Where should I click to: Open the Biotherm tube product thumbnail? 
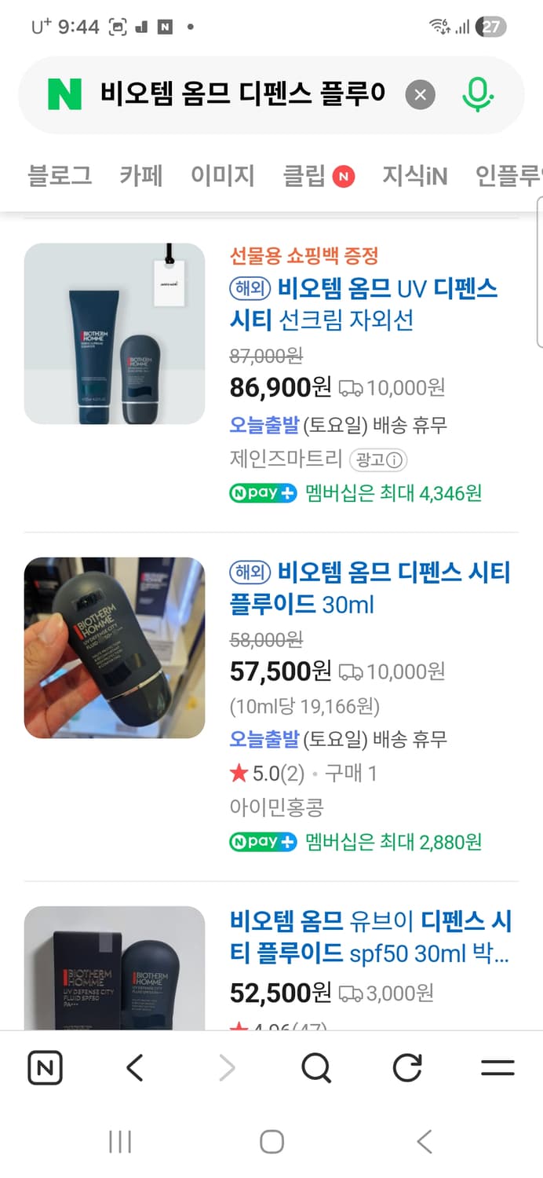tap(115, 333)
